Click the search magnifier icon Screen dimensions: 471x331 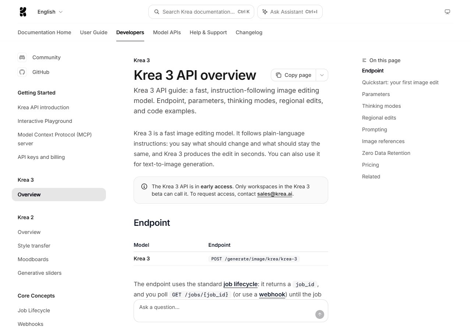point(157,12)
